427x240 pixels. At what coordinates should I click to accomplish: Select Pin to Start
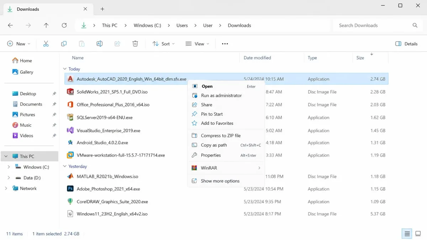pos(226,114)
